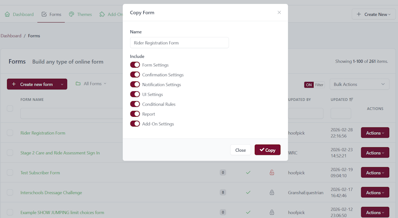Screen dimensions: 398x218
Task: Tick the Rider Registration Form row checkbox
Action: point(10,133)
